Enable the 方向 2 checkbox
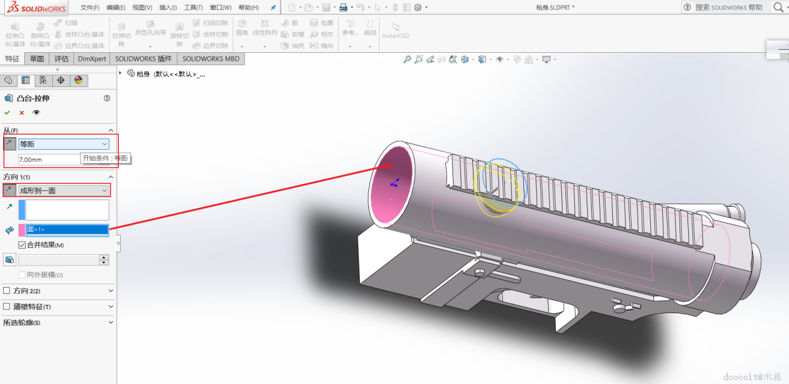The width and height of the screenshot is (789, 384). tap(7, 291)
